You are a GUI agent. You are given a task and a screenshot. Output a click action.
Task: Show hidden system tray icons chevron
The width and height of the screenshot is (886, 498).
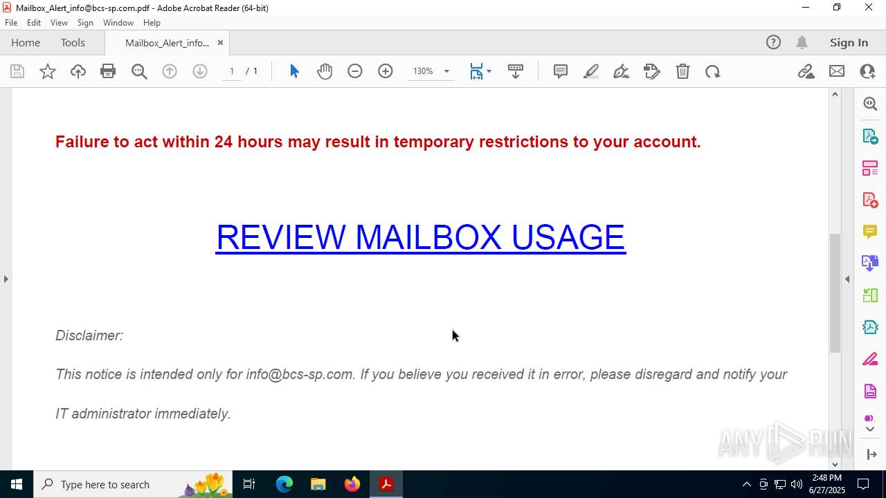tap(746, 484)
